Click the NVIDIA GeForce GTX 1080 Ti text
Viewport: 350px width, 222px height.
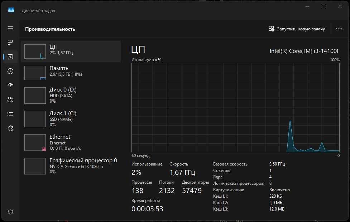click(x=76, y=167)
